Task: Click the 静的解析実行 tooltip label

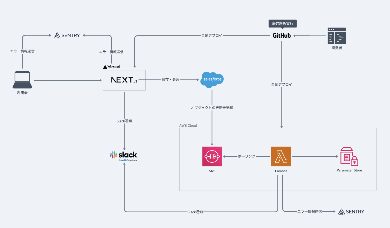Action: pyautogui.click(x=283, y=23)
